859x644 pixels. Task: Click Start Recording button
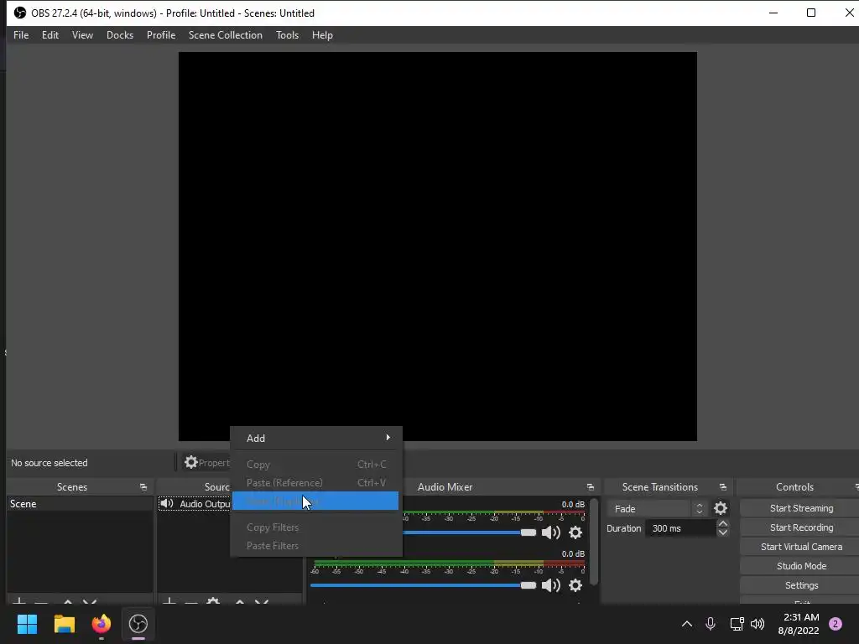coord(801,527)
